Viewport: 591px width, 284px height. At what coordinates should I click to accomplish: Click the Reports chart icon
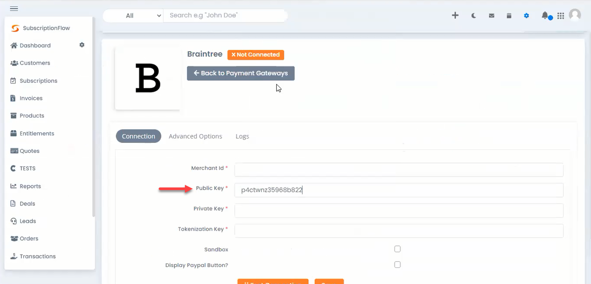(x=13, y=186)
